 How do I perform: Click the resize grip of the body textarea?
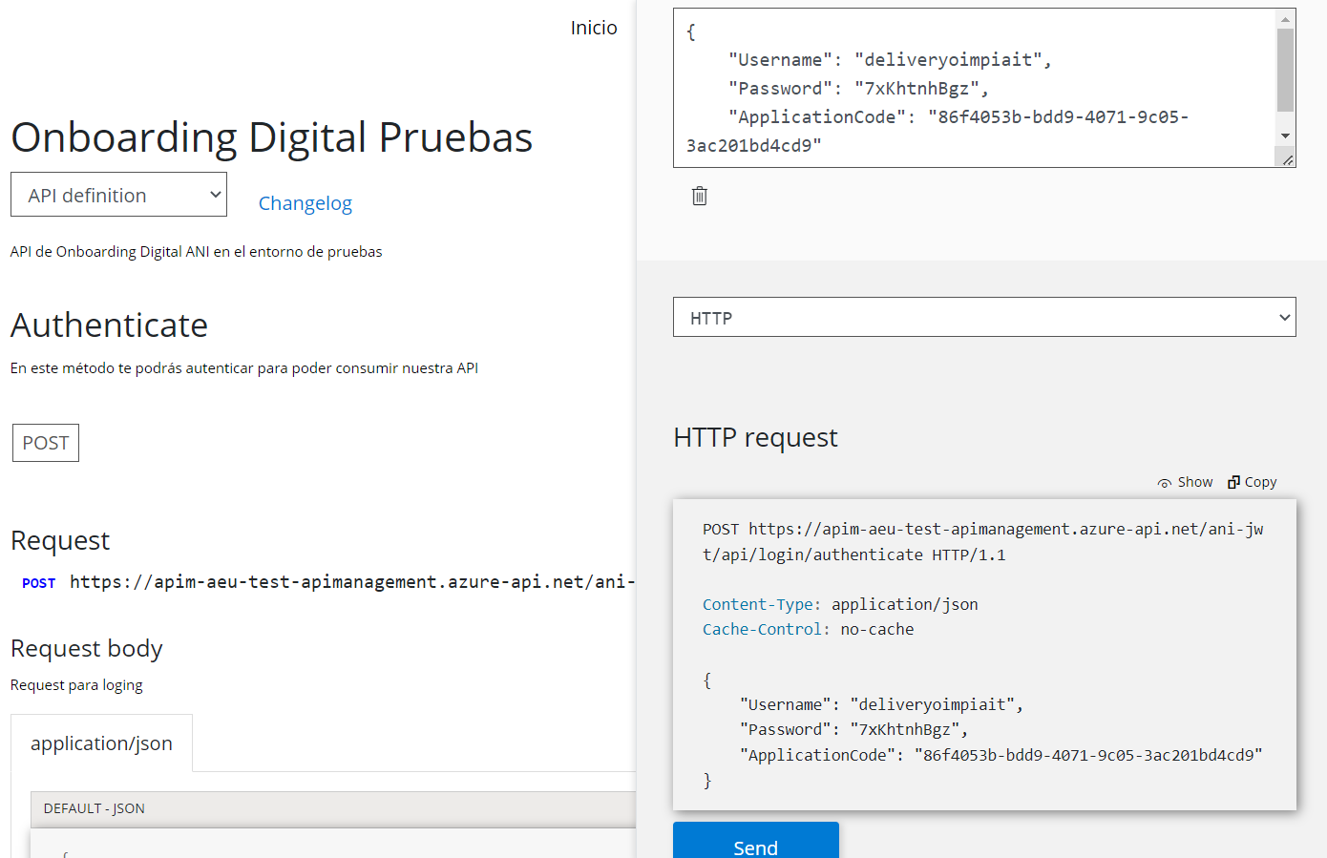pyautogui.click(x=1288, y=160)
